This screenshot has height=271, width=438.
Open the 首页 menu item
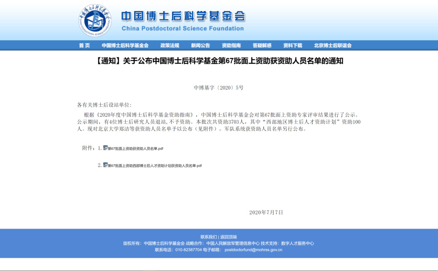click(x=84, y=45)
